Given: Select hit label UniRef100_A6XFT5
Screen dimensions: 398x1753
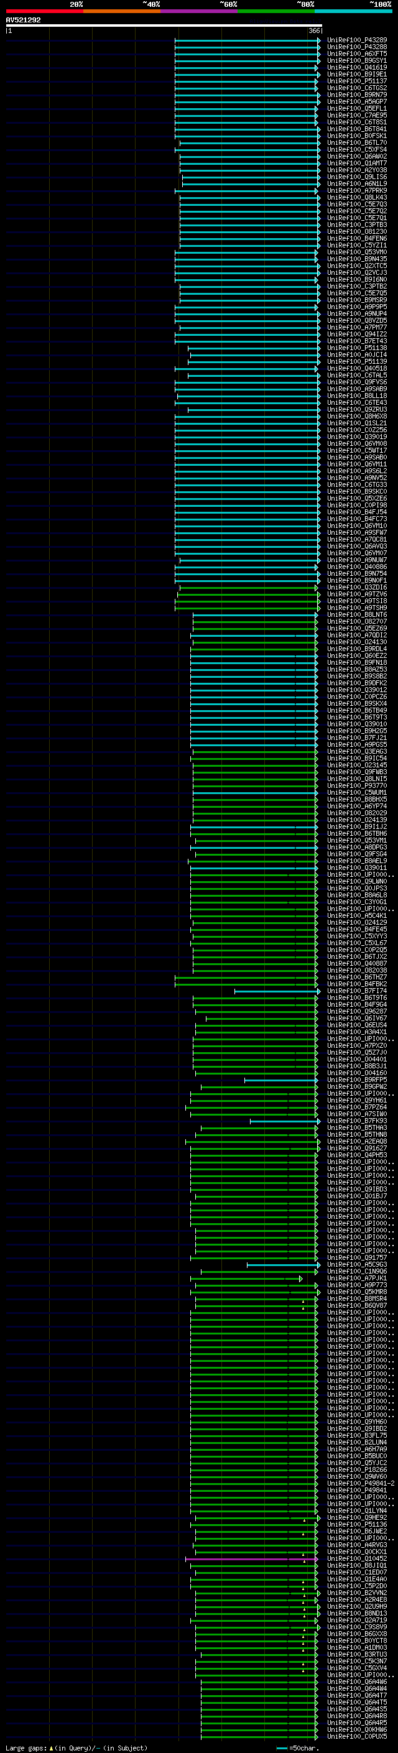Looking at the screenshot, I should point(356,53).
